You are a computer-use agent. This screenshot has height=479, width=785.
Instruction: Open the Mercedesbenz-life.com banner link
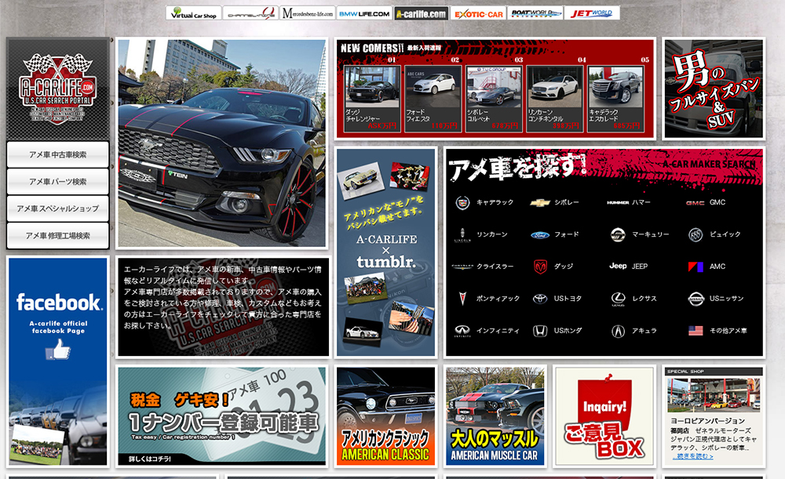[307, 13]
